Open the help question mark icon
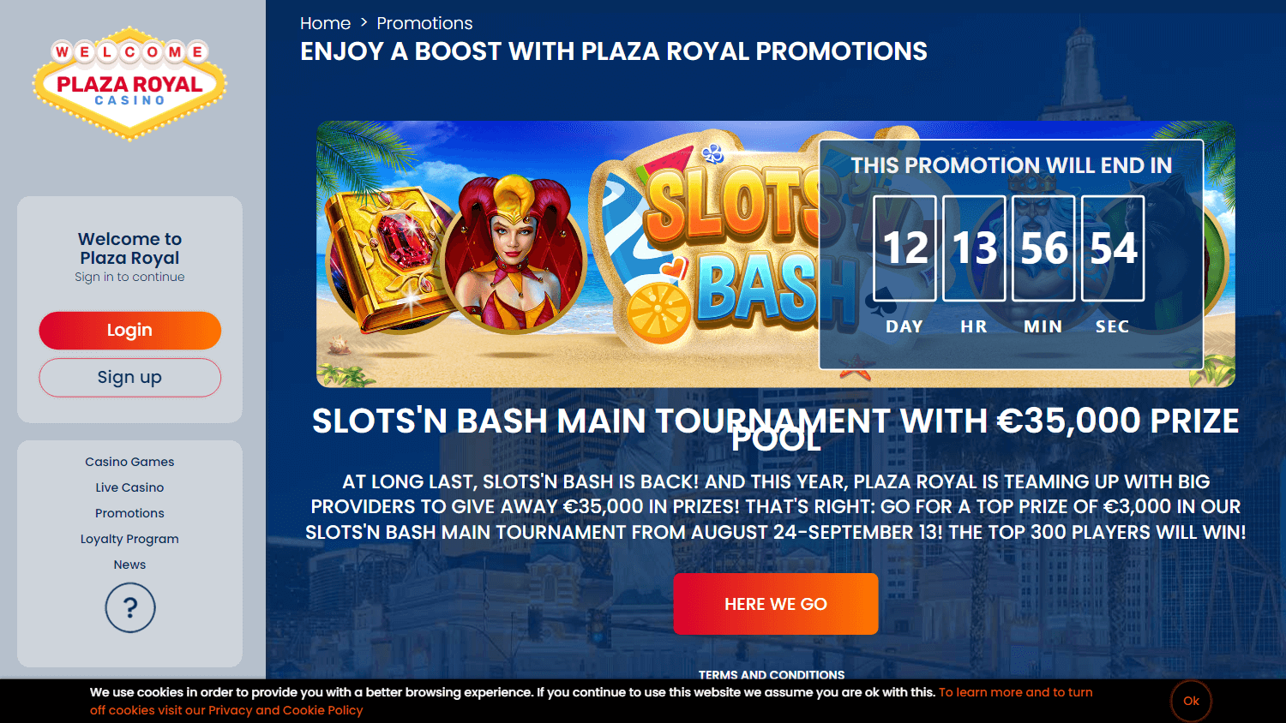 [x=130, y=608]
